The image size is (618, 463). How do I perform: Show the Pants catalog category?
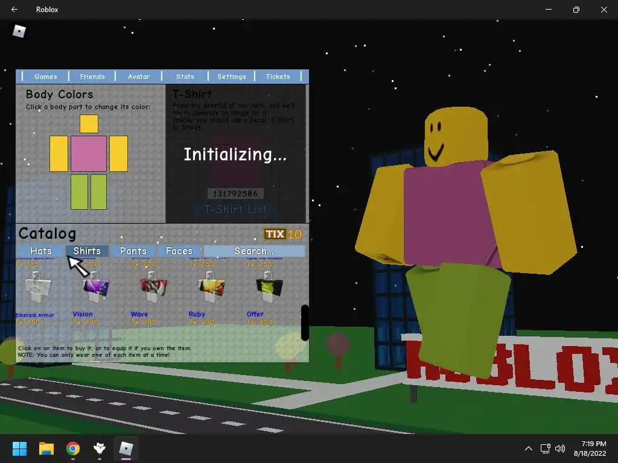point(133,251)
